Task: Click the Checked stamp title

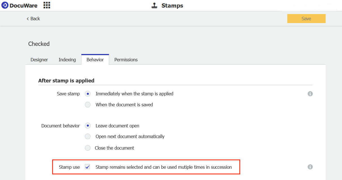Action: tap(39, 44)
